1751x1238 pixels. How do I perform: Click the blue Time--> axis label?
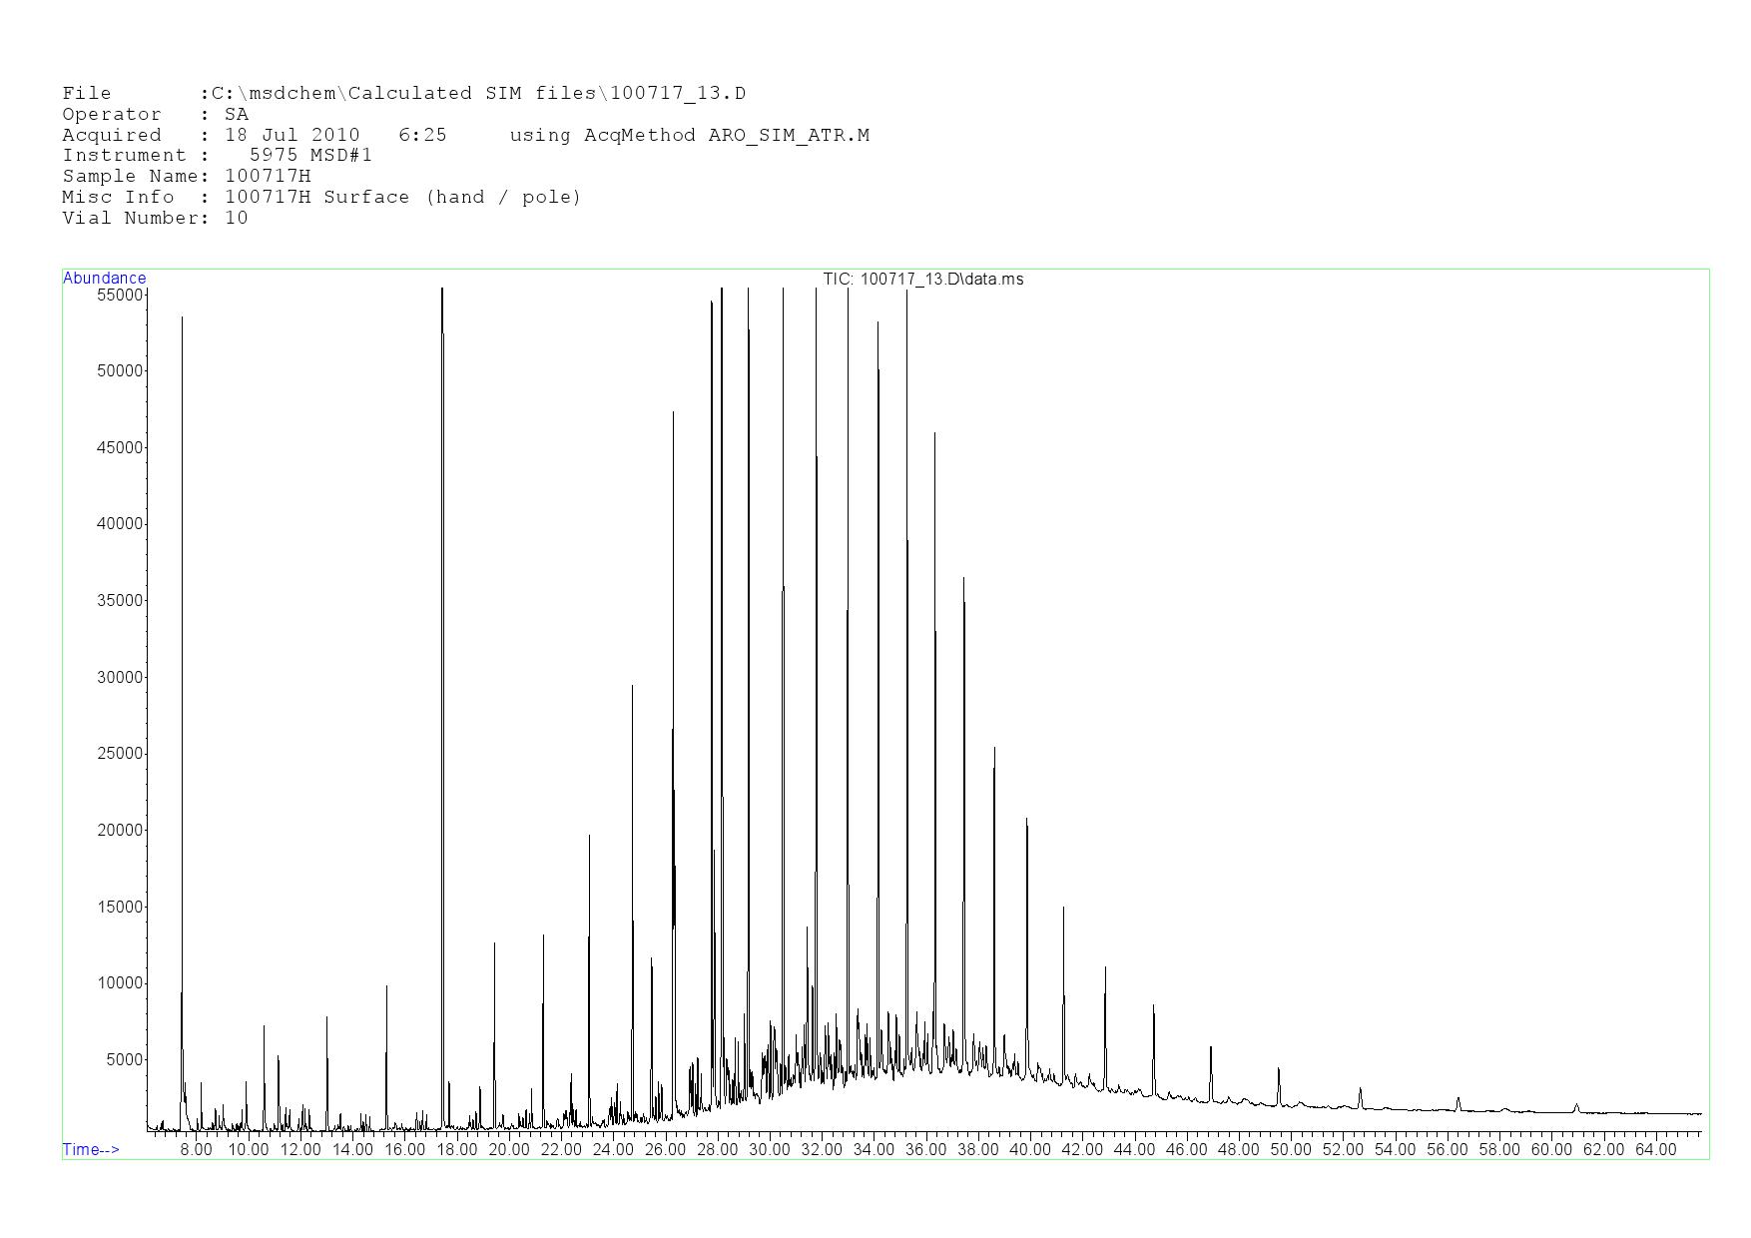pyautogui.click(x=91, y=1150)
